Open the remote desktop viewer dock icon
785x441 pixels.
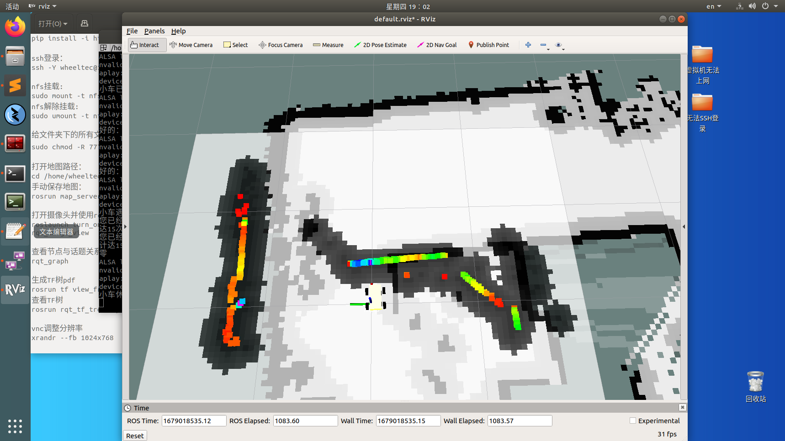pyautogui.click(x=15, y=260)
